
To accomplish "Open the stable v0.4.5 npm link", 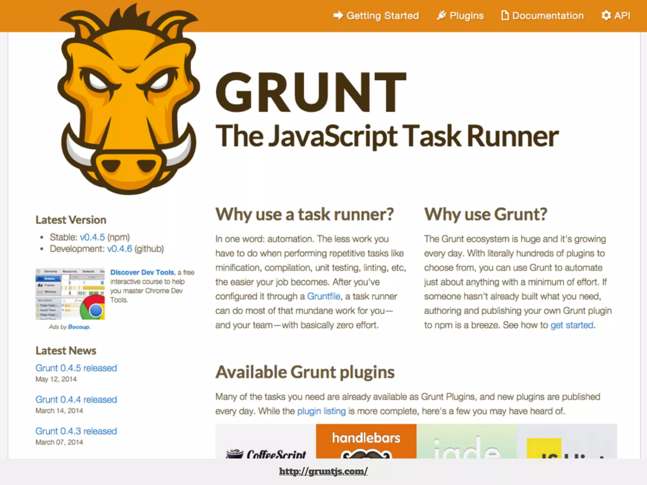I will coord(92,237).
